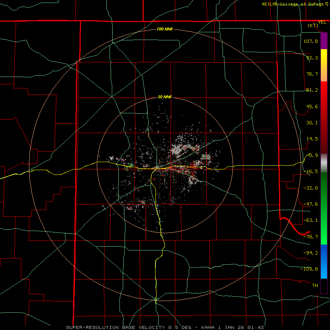Viewport: 330px width, 330px height.
Task: Click the green segment of the color bar
Action: [324, 208]
